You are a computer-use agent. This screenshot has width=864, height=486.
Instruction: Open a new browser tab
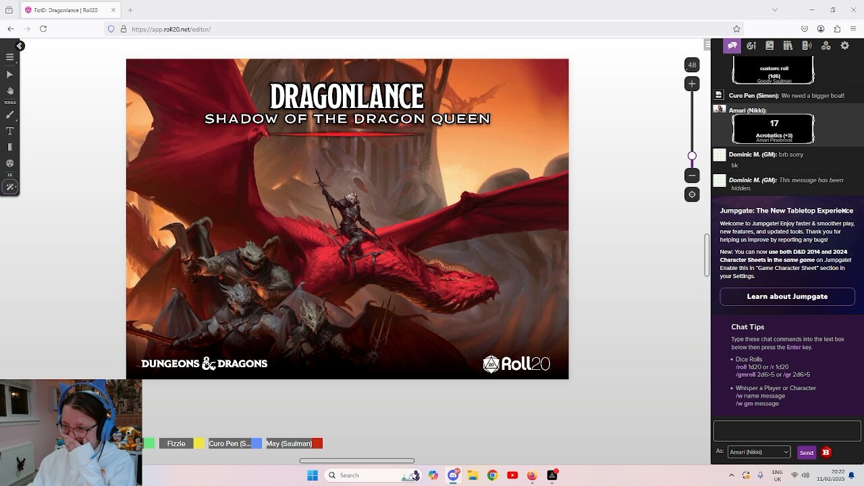[130, 10]
